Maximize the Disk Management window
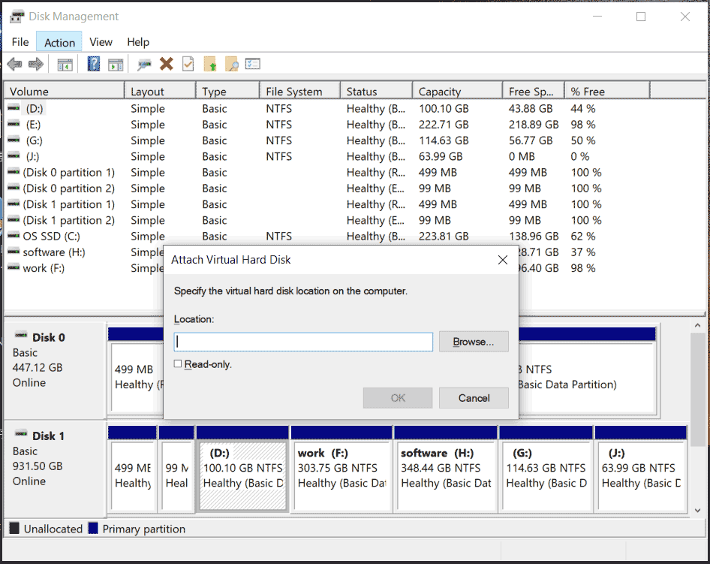The width and height of the screenshot is (710, 564). pos(641,17)
